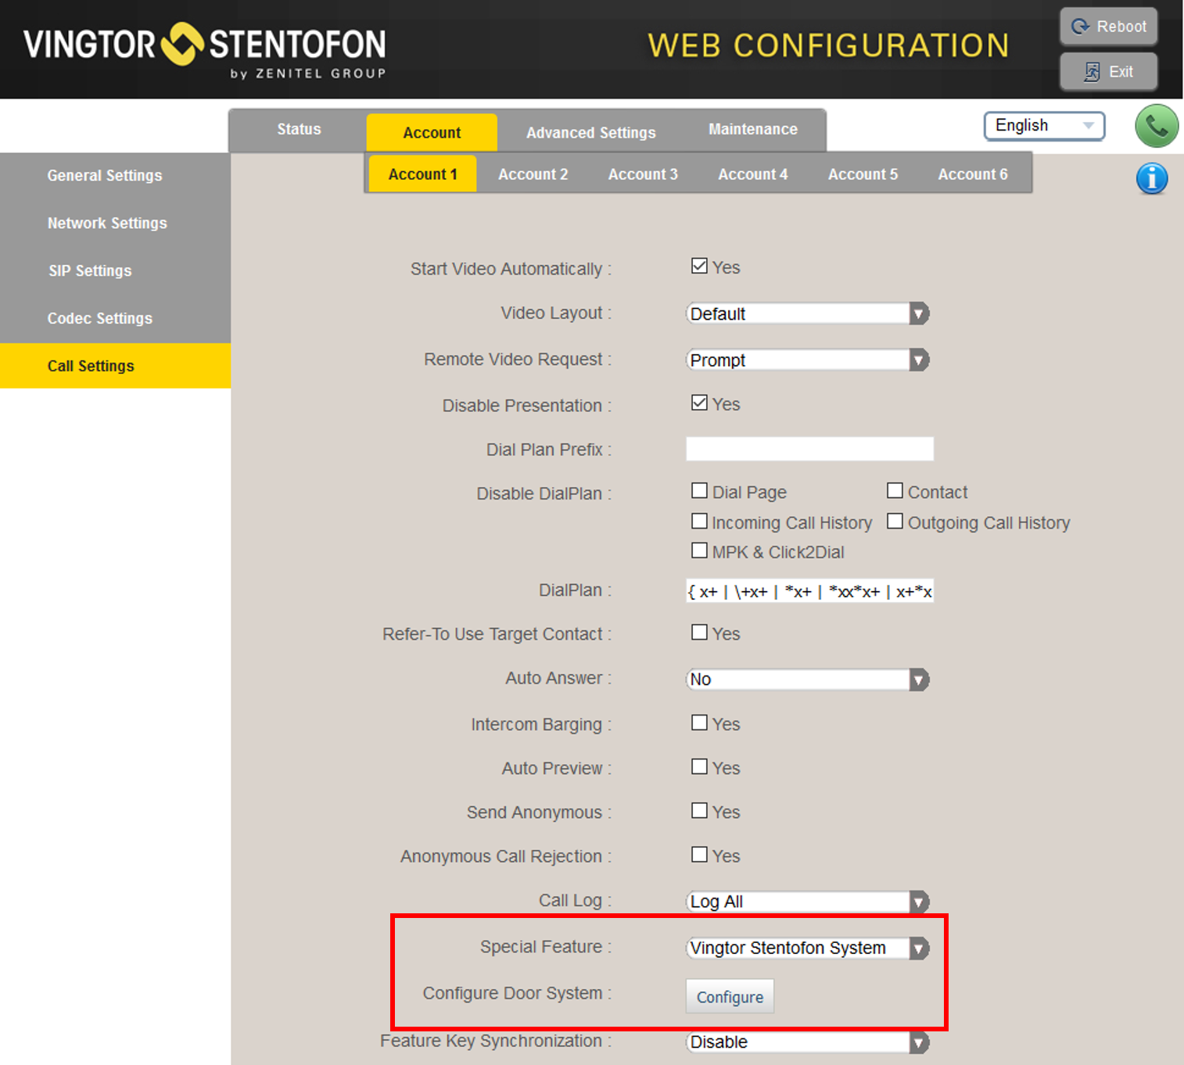This screenshot has height=1065, width=1184.
Task: Open the Video Layout dropdown
Action: pyautogui.click(x=806, y=314)
